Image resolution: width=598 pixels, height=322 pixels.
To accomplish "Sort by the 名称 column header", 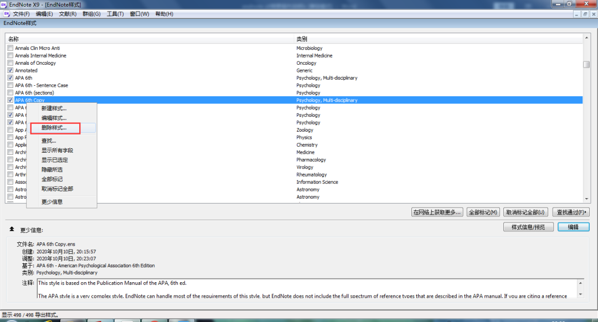I will (149, 39).
